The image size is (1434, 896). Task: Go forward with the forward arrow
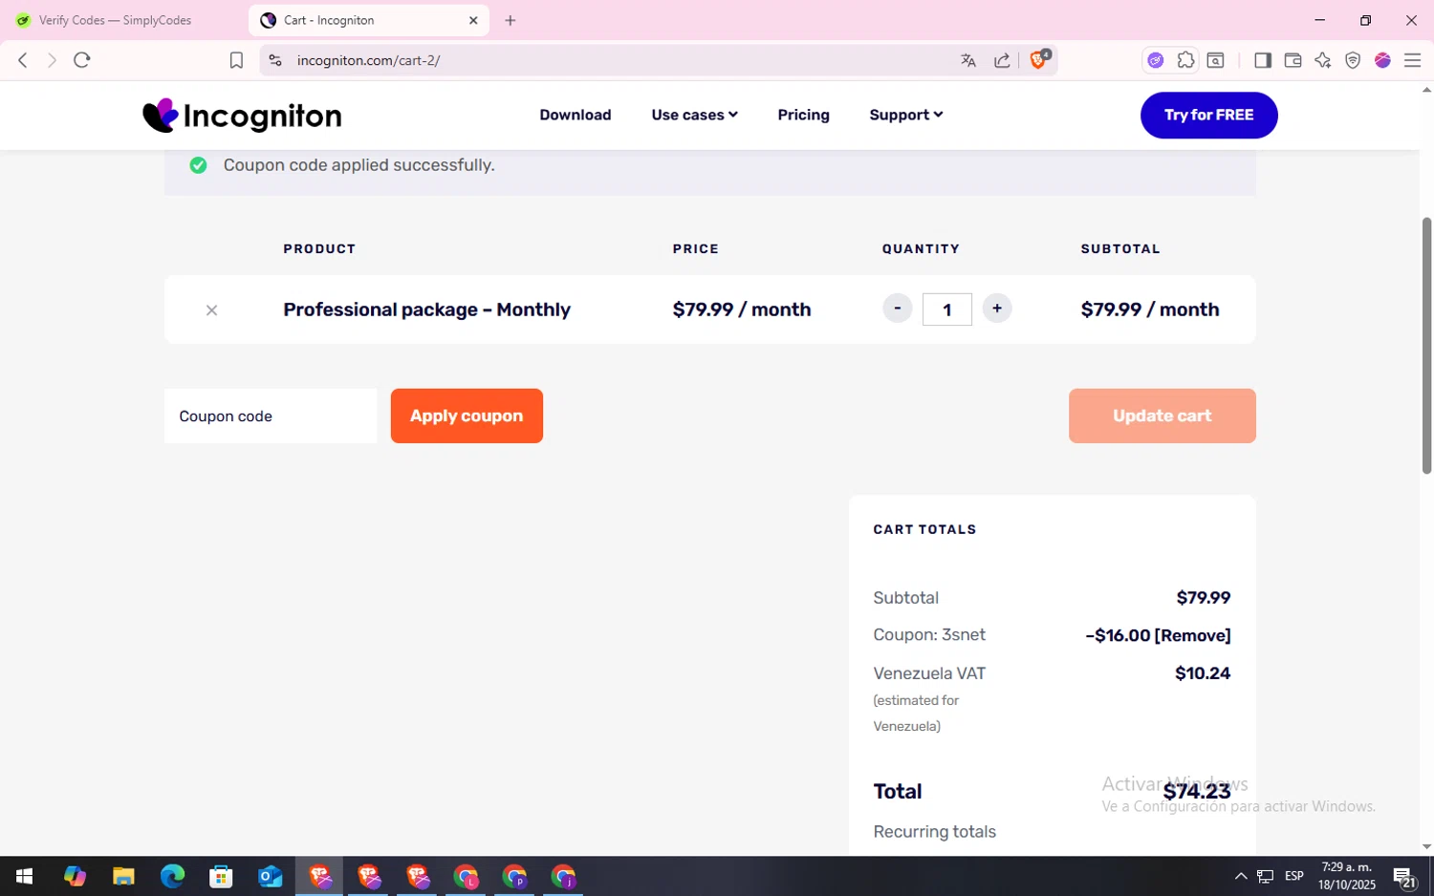52,60
